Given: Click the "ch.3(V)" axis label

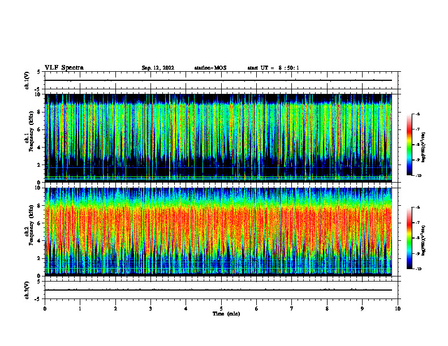Looking at the screenshot, I should point(27,291).
